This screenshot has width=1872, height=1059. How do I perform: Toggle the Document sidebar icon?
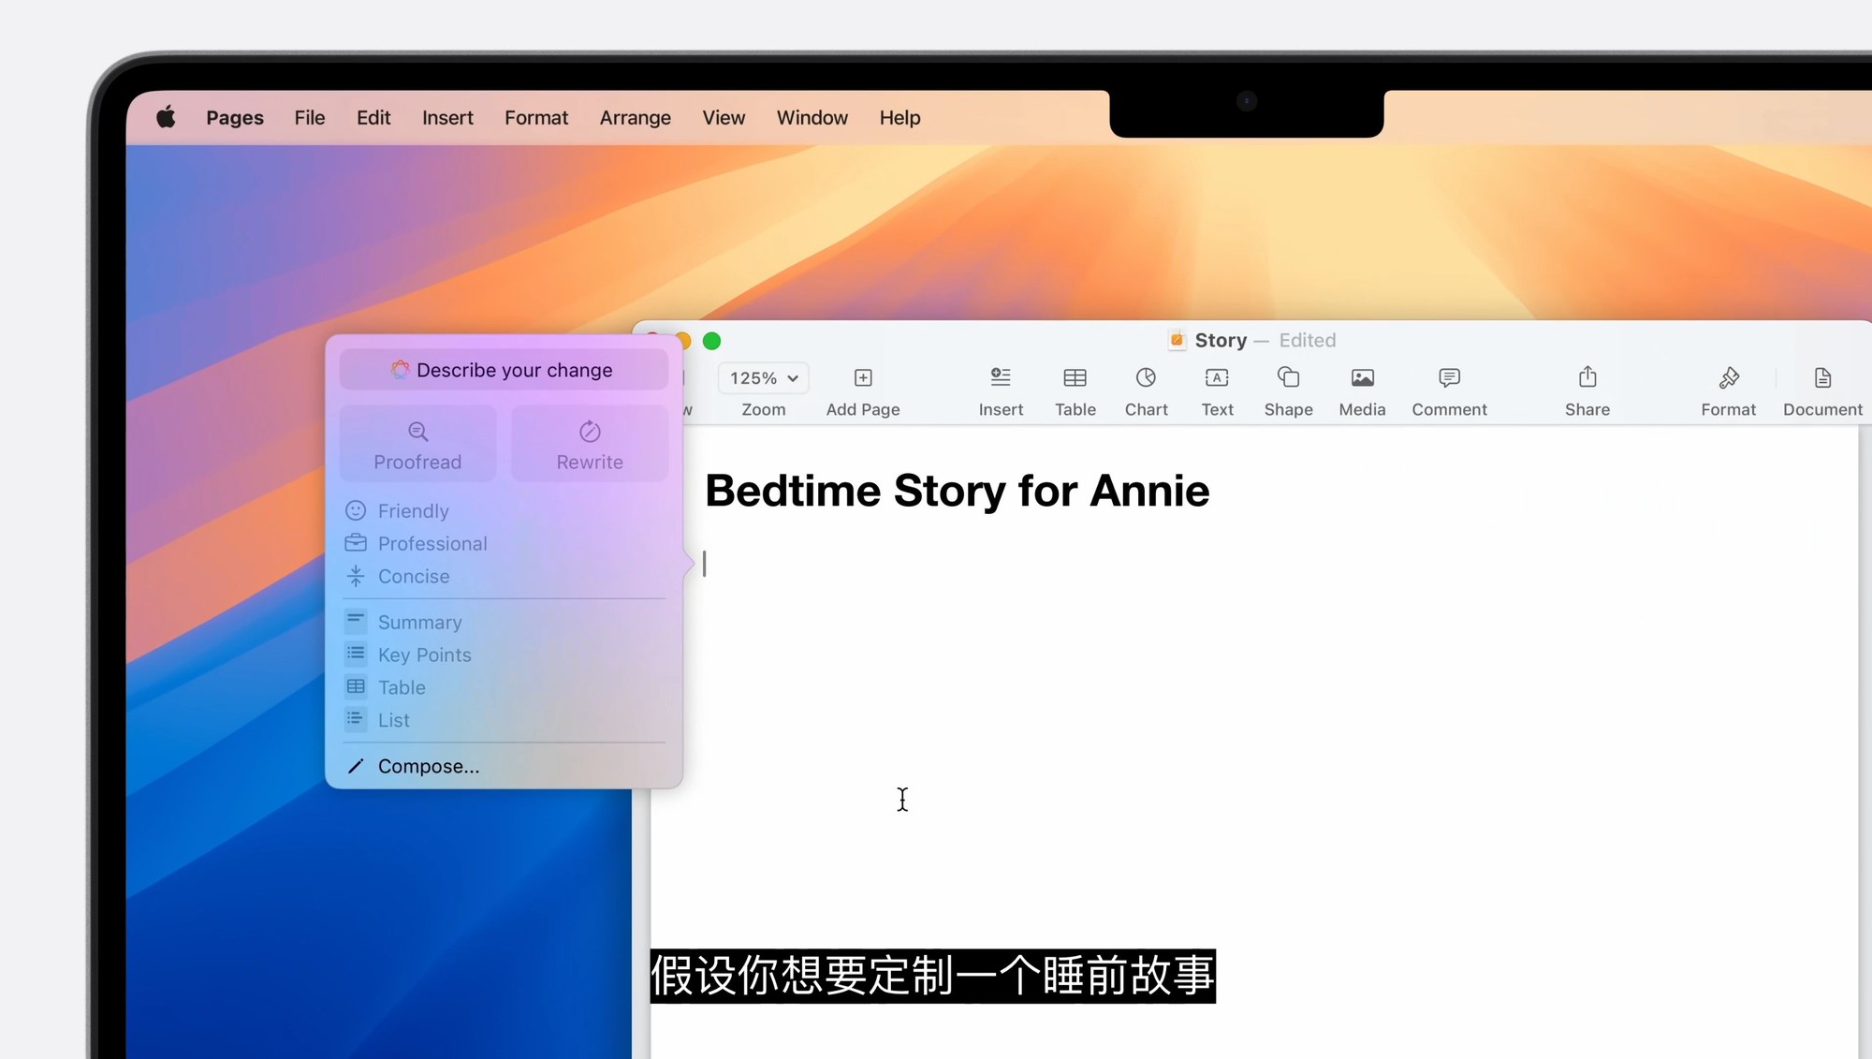[1822, 378]
